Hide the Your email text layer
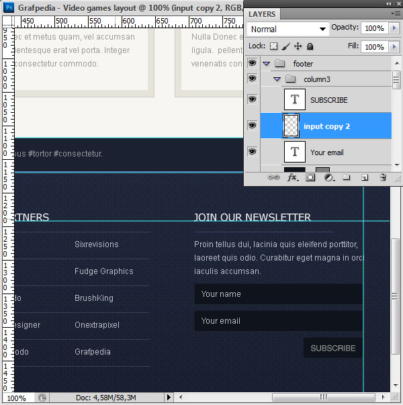 (252, 151)
